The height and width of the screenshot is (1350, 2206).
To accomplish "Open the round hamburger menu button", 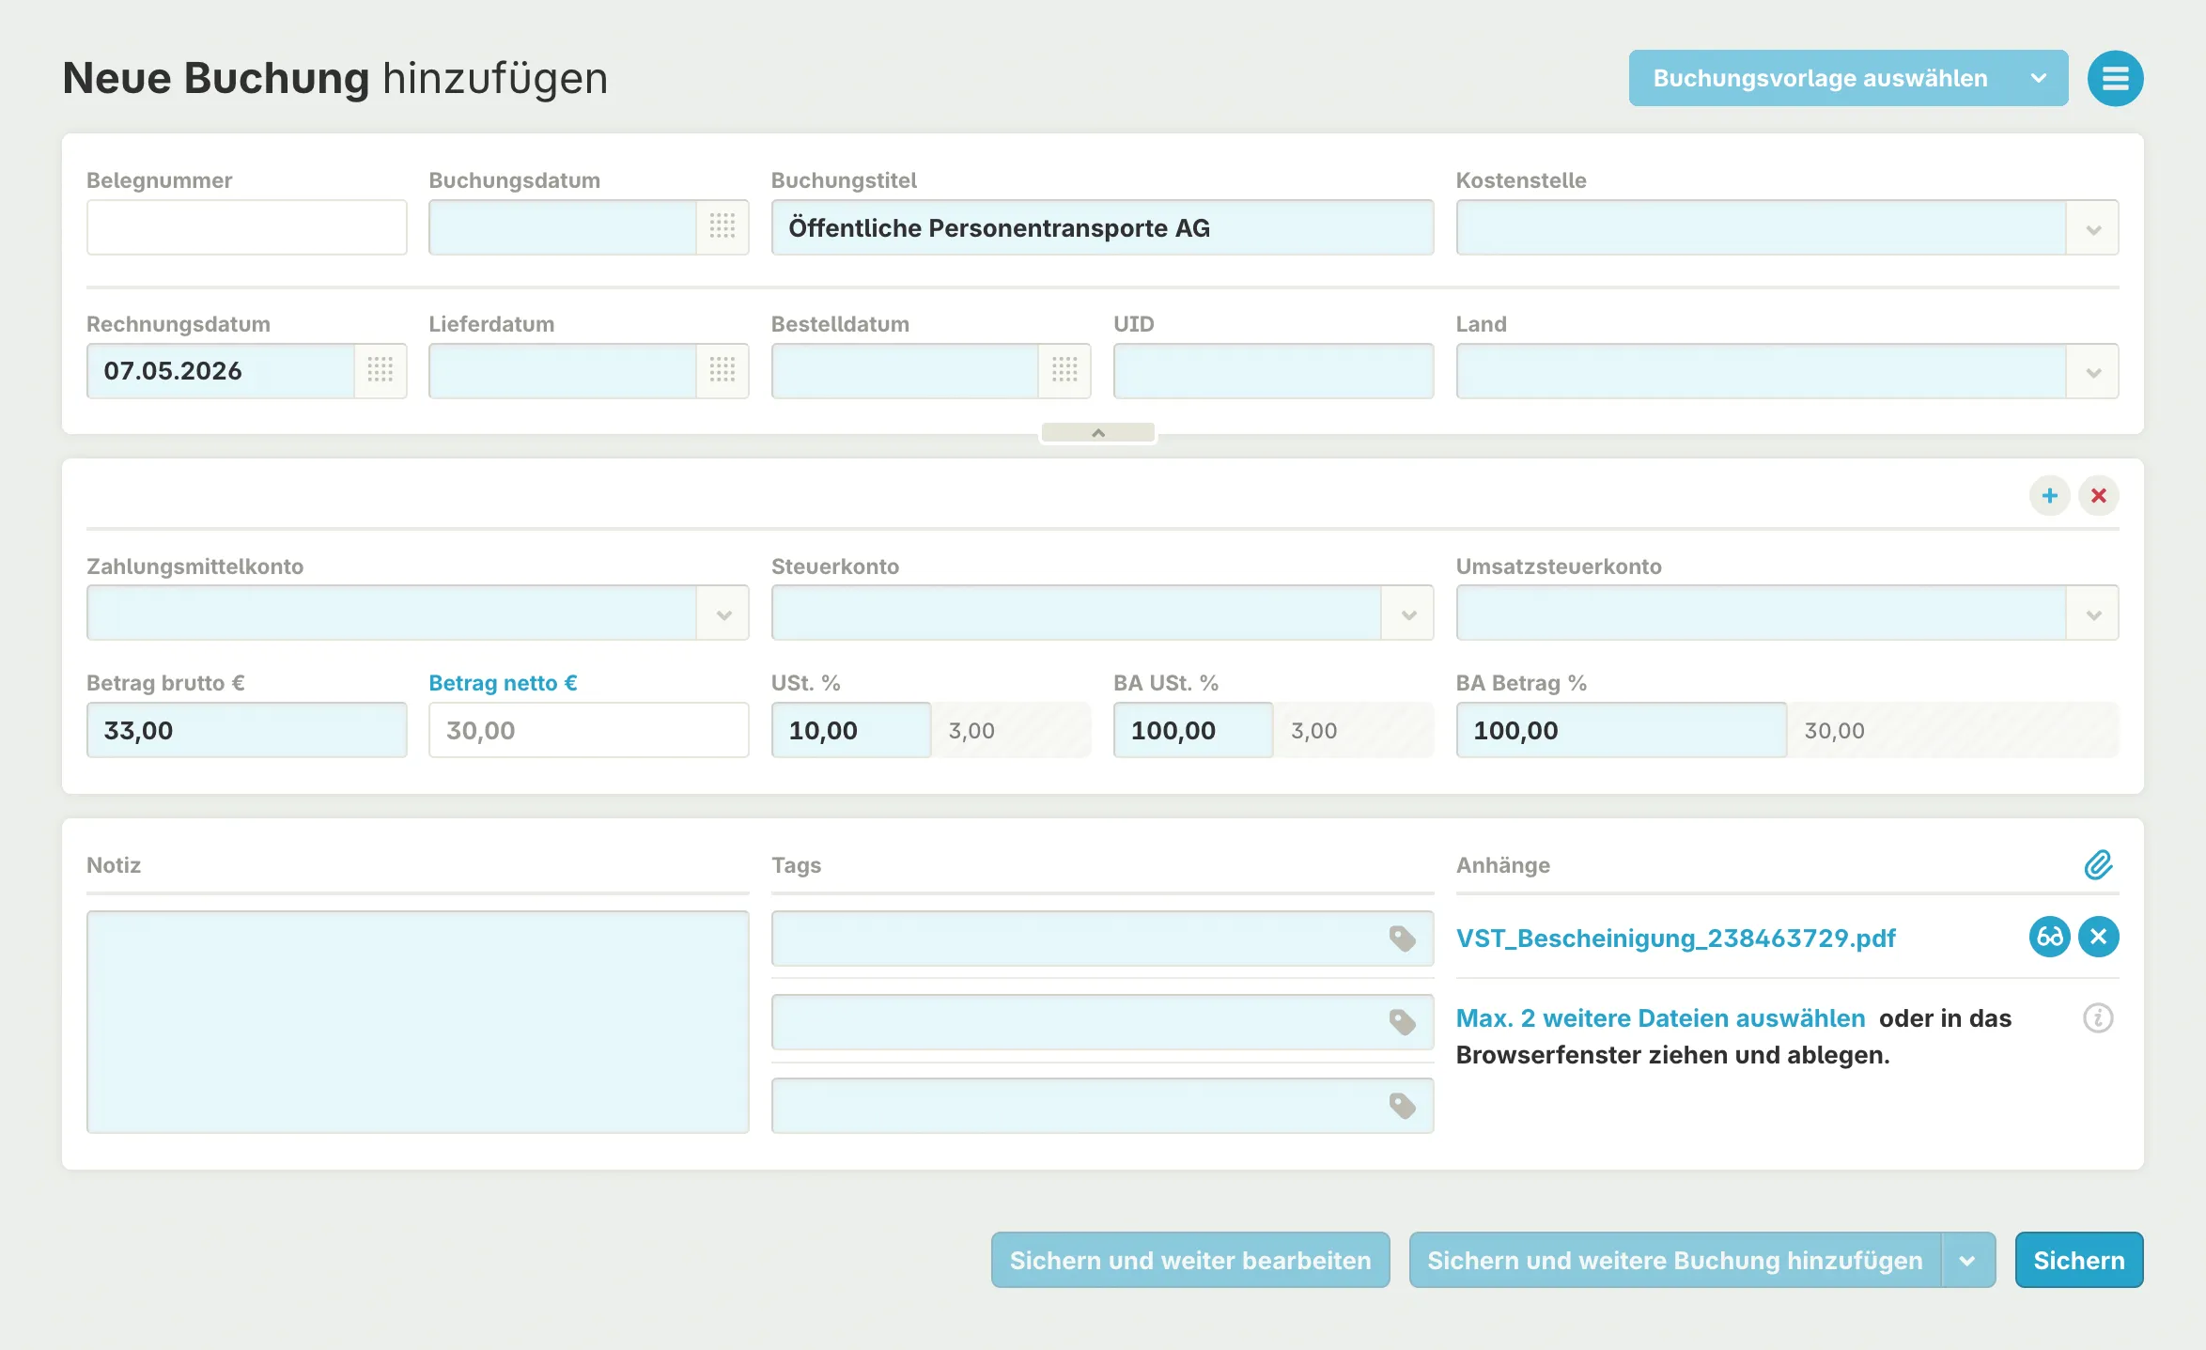I will point(2115,78).
